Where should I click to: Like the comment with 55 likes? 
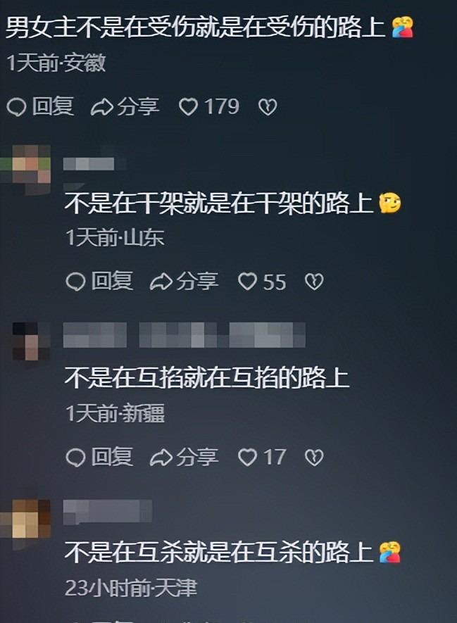click(247, 282)
